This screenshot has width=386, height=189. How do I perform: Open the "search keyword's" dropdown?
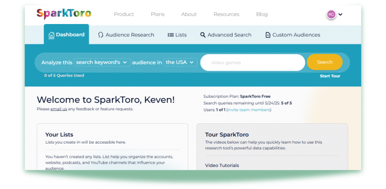tap(102, 62)
